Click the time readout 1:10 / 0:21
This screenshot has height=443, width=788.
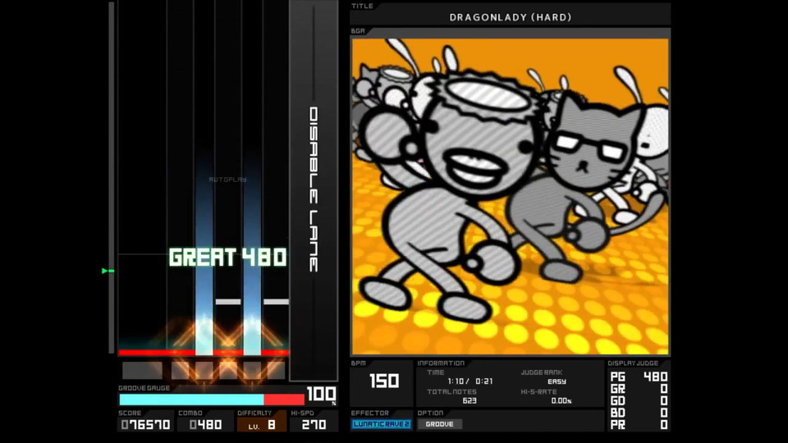(470, 381)
